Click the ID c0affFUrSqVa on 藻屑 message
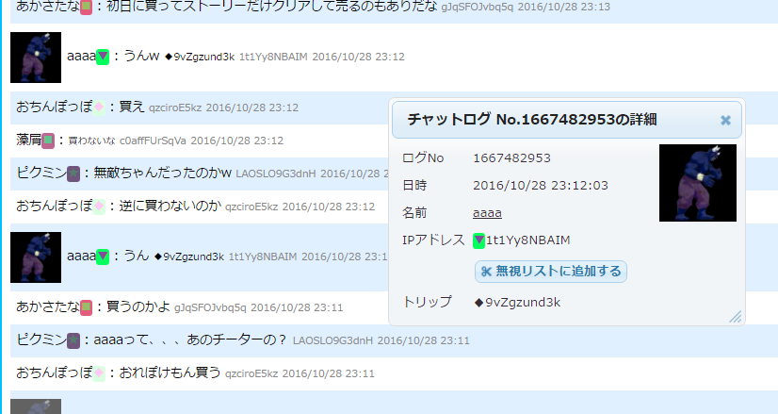The width and height of the screenshot is (778, 414). coord(153,141)
